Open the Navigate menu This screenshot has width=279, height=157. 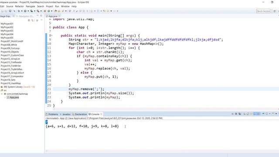(x=31, y=6)
